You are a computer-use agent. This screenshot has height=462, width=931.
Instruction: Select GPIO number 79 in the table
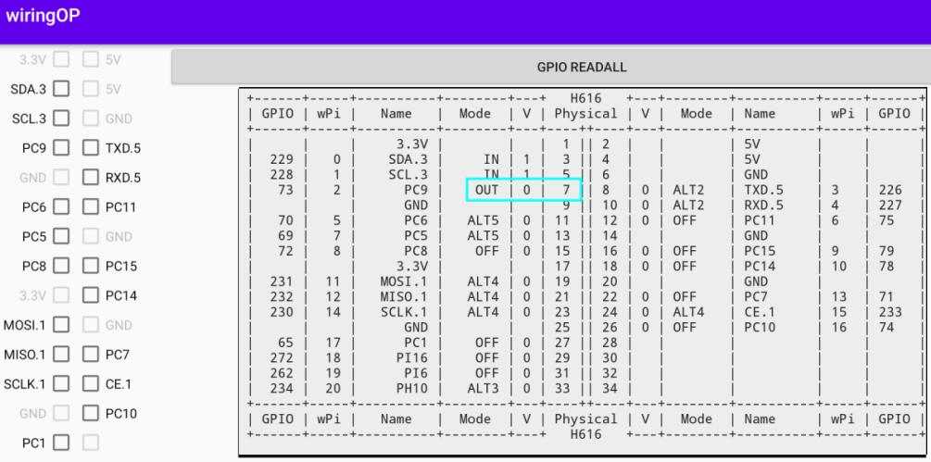pos(887,251)
